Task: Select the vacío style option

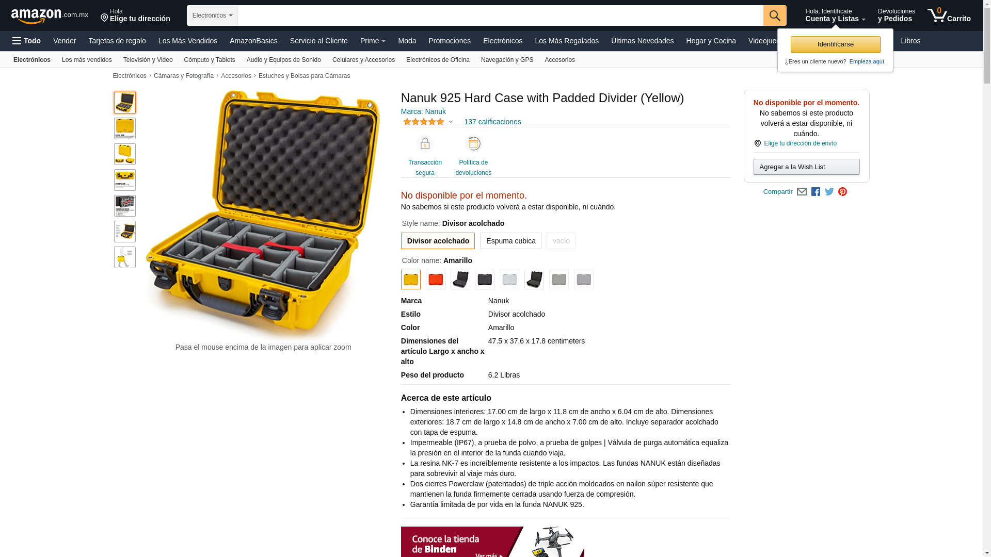Action: [561, 241]
